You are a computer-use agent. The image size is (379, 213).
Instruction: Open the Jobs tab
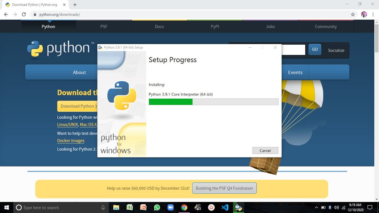(270, 26)
